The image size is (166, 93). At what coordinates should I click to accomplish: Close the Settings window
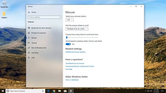[x=141, y=6]
